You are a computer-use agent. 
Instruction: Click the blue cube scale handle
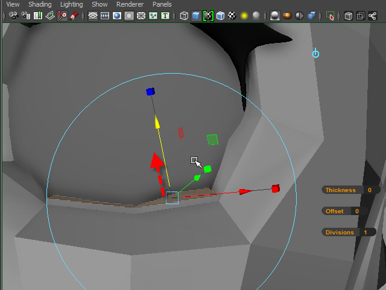click(150, 91)
